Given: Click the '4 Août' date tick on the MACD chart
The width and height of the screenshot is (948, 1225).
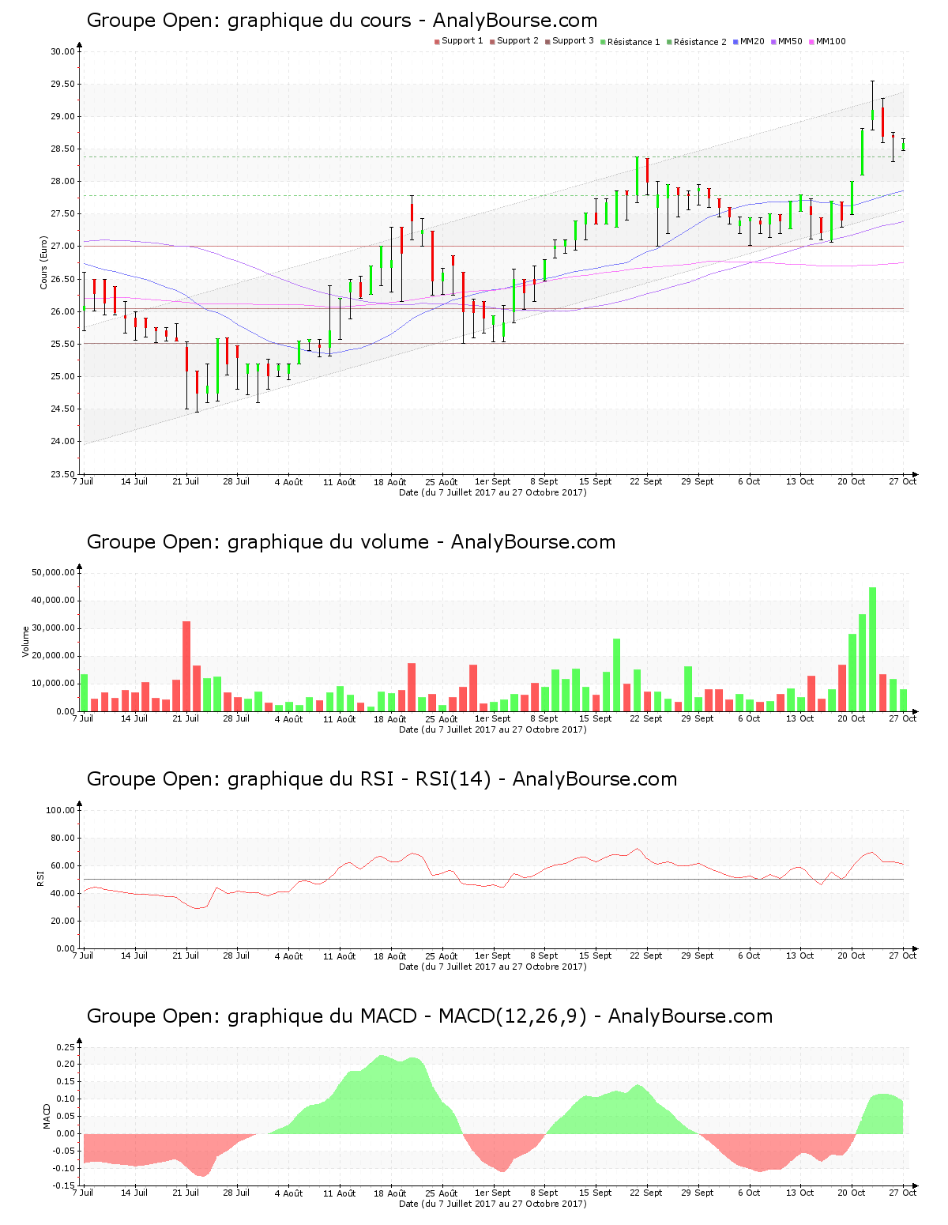Looking at the screenshot, I should point(288,1193).
